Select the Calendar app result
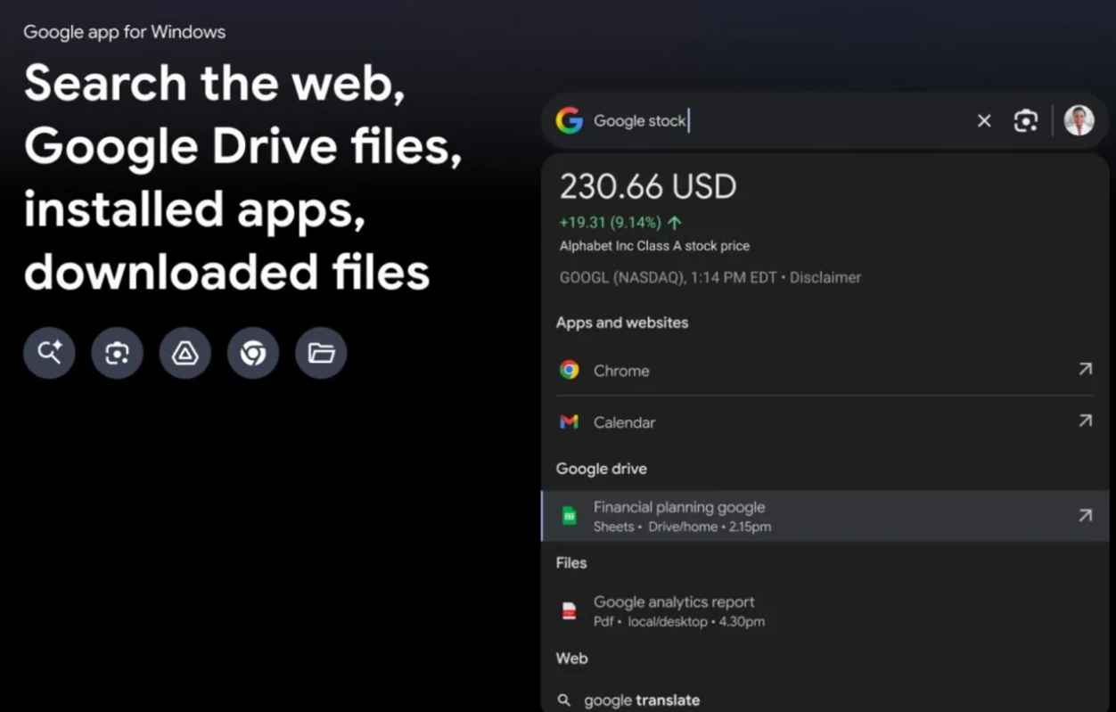Viewport: 1116px width, 712px height. 825,421
